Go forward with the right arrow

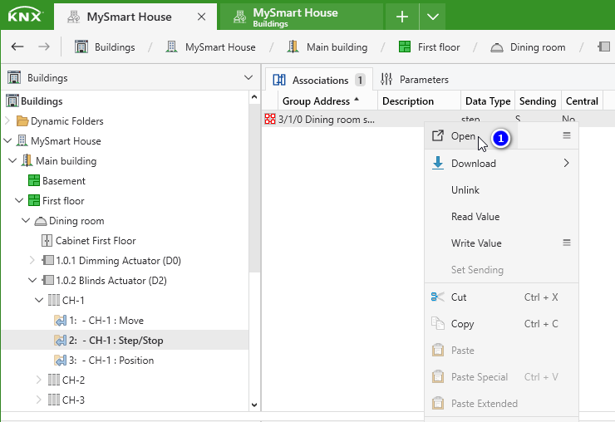(44, 47)
